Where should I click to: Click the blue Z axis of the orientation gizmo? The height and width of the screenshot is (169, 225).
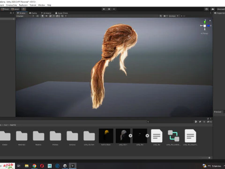(209, 26)
